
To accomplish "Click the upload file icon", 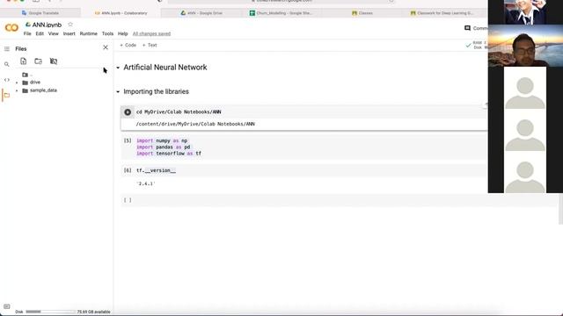I will point(24,61).
